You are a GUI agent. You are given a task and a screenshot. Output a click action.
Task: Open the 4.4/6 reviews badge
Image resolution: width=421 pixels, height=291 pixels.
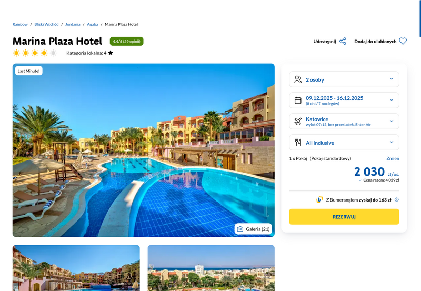tap(126, 42)
